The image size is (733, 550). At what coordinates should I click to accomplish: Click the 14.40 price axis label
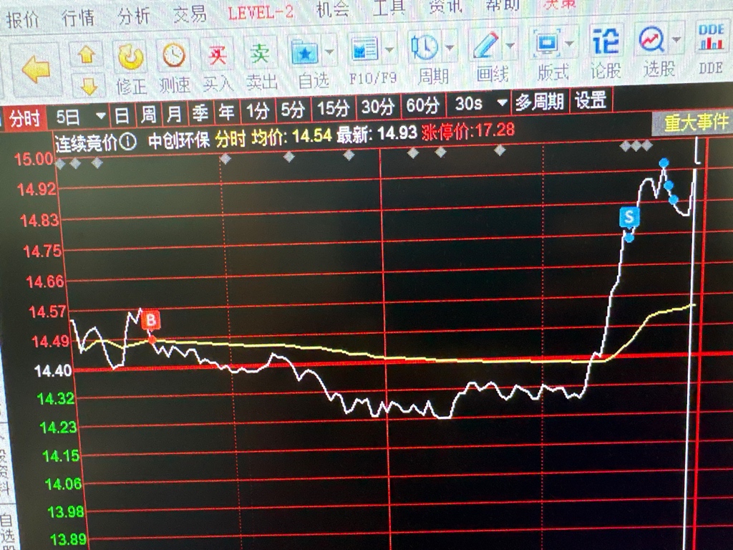click(53, 371)
